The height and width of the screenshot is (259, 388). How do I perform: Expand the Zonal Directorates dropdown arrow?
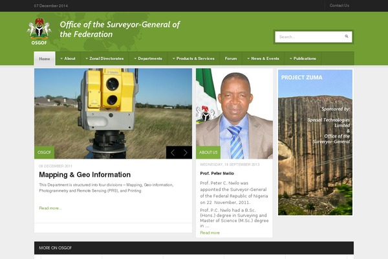click(87, 59)
